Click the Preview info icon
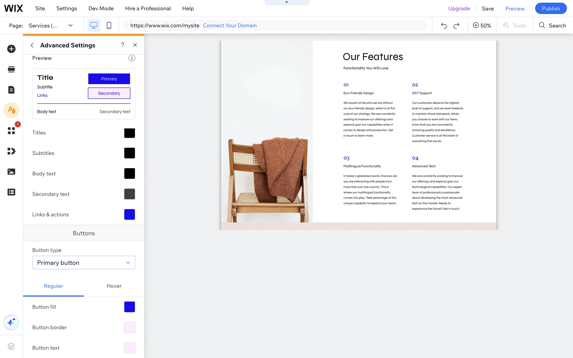Viewport: 573px width, 358px height. (x=132, y=58)
